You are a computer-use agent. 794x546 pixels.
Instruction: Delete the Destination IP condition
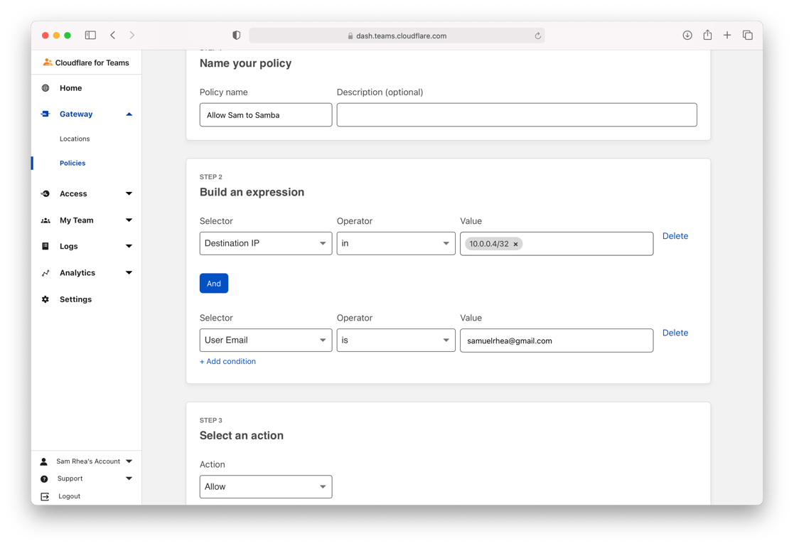[x=675, y=236]
